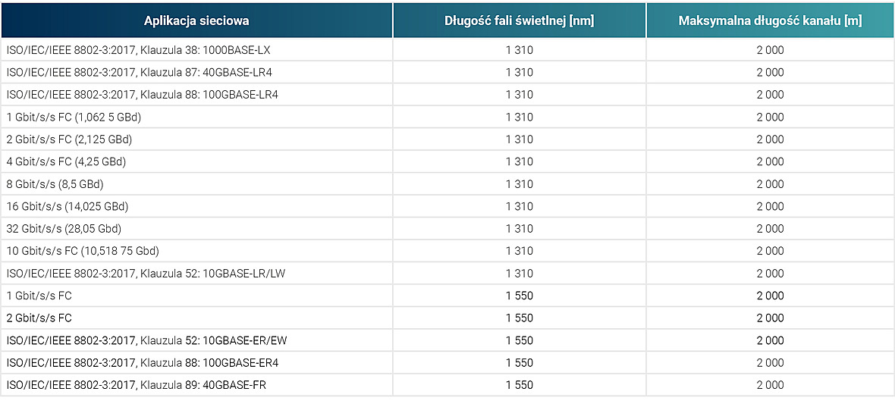Select the 10GBASE-LR/LW application cell
The image size is (895, 404).
point(196,274)
